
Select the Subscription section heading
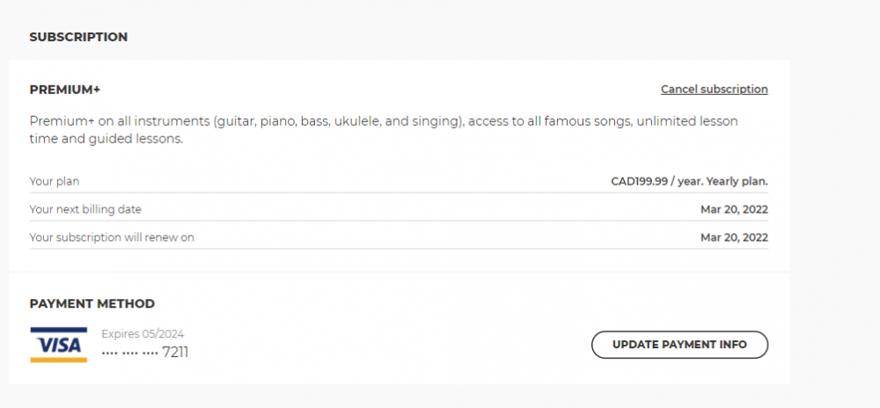(x=78, y=37)
